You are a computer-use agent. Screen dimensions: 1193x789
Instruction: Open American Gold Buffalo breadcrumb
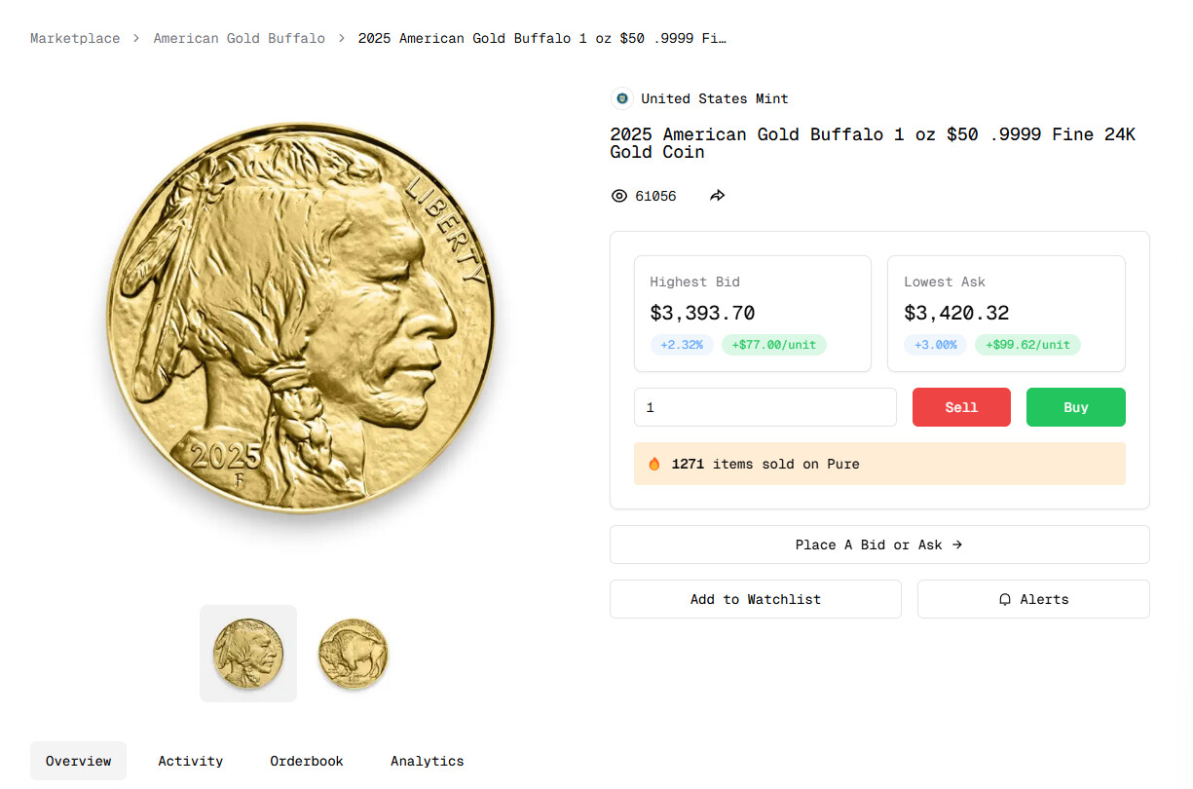click(x=239, y=38)
